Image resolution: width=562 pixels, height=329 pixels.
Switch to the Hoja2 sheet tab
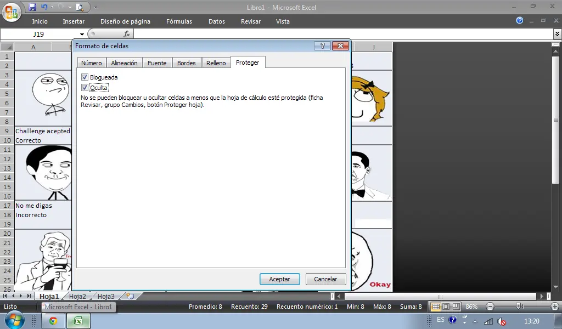tap(77, 296)
